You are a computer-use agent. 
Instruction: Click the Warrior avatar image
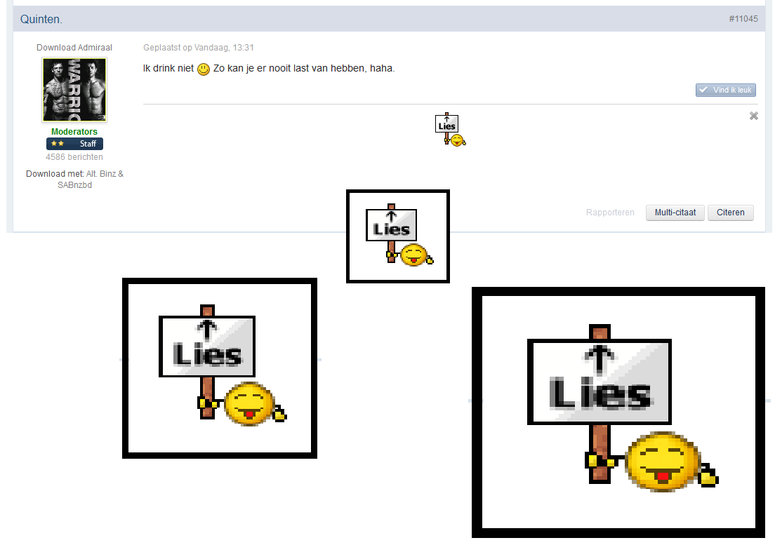coord(74,89)
